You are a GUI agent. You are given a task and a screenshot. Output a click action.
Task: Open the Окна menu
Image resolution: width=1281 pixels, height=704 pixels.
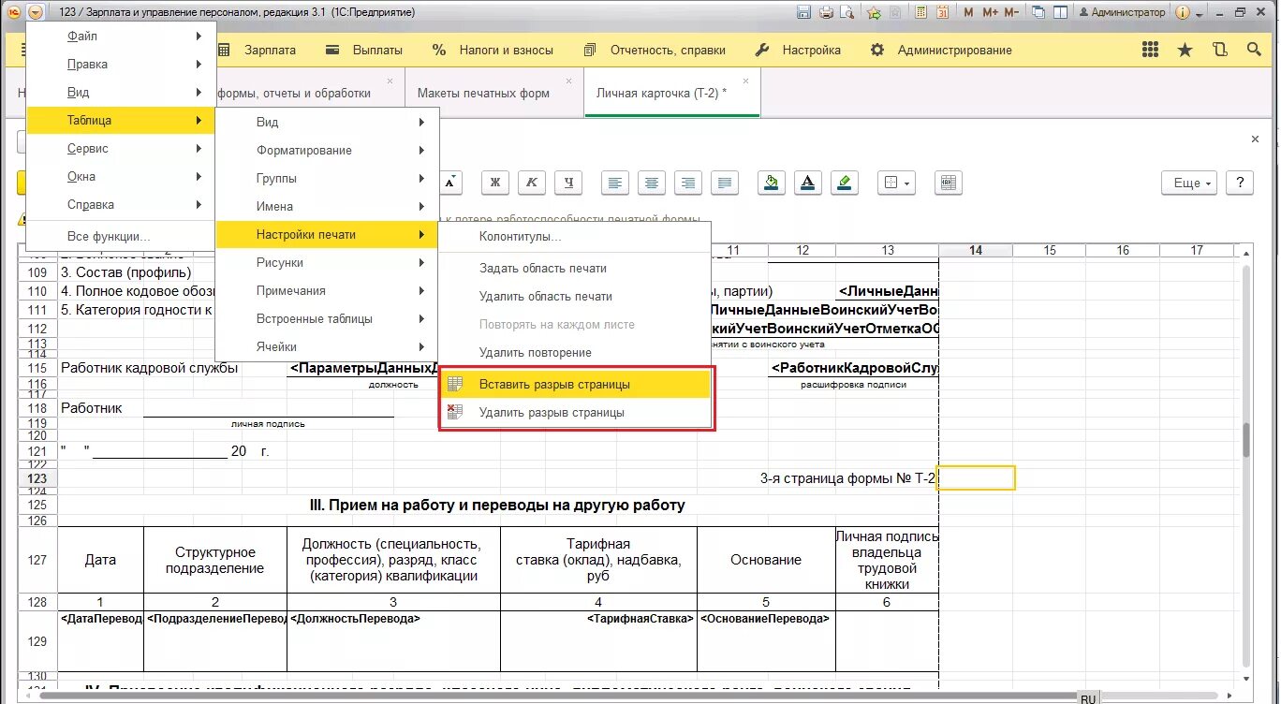click(121, 177)
